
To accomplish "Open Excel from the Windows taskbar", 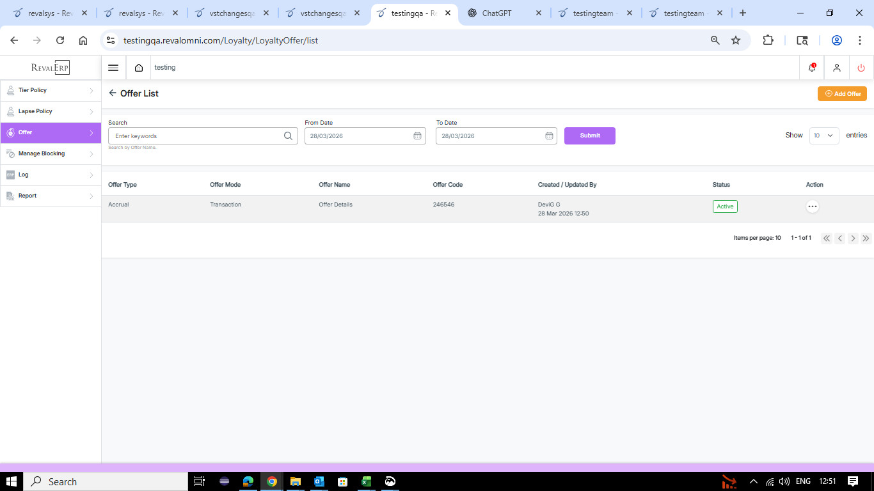I will pos(367,481).
